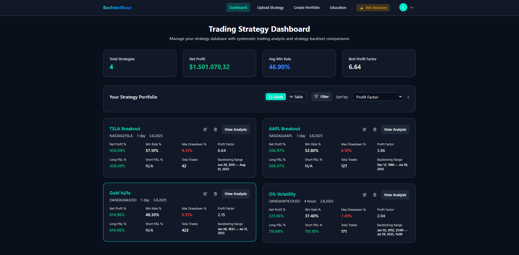Viewport: 519px width, 255px height.
Task: Edit the Gold hi/lo strategy
Action: [205, 194]
